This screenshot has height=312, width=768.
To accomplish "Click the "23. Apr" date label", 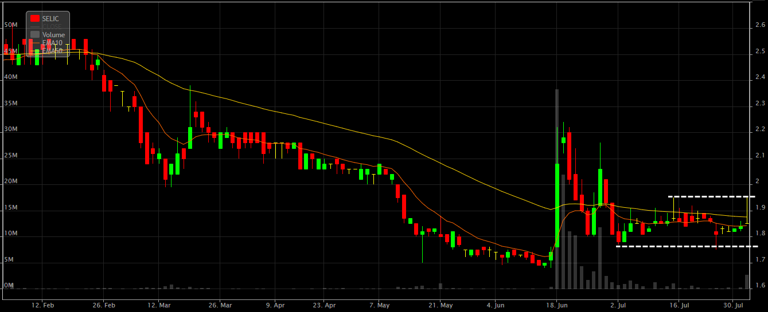I will 324,305.
